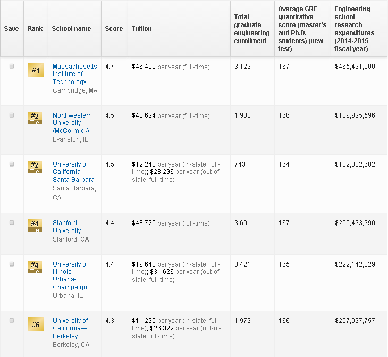Click the #6 rank badge for UC Berkeley
This screenshot has height=357, width=388.
pos(35,325)
